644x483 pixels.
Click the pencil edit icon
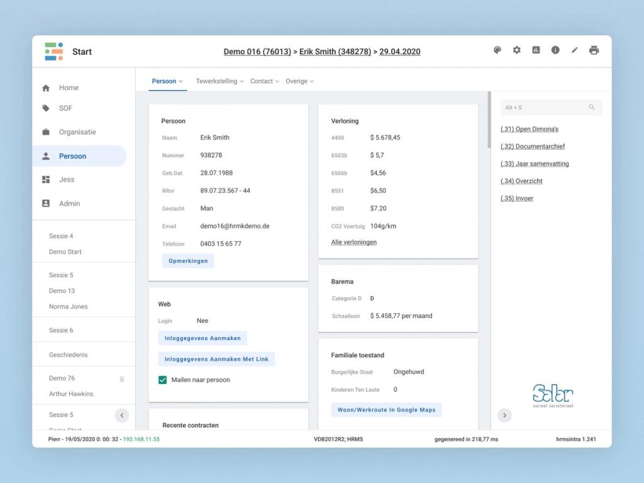pyautogui.click(x=575, y=50)
